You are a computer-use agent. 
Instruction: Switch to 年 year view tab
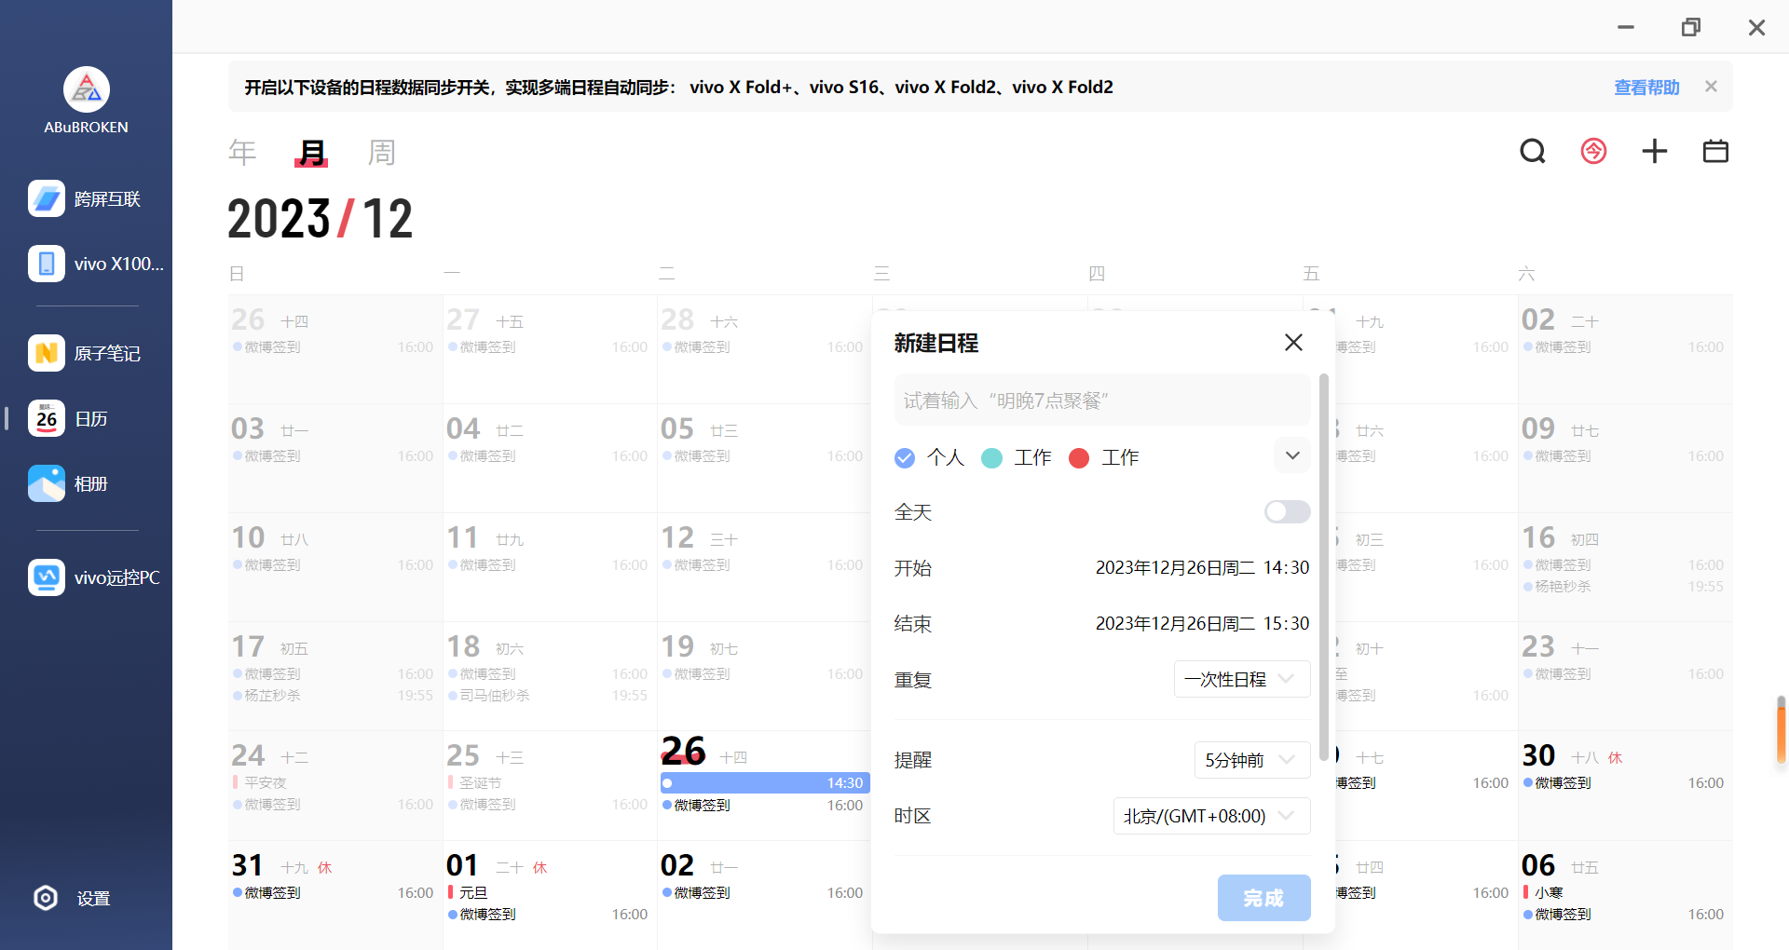[x=242, y=152]
